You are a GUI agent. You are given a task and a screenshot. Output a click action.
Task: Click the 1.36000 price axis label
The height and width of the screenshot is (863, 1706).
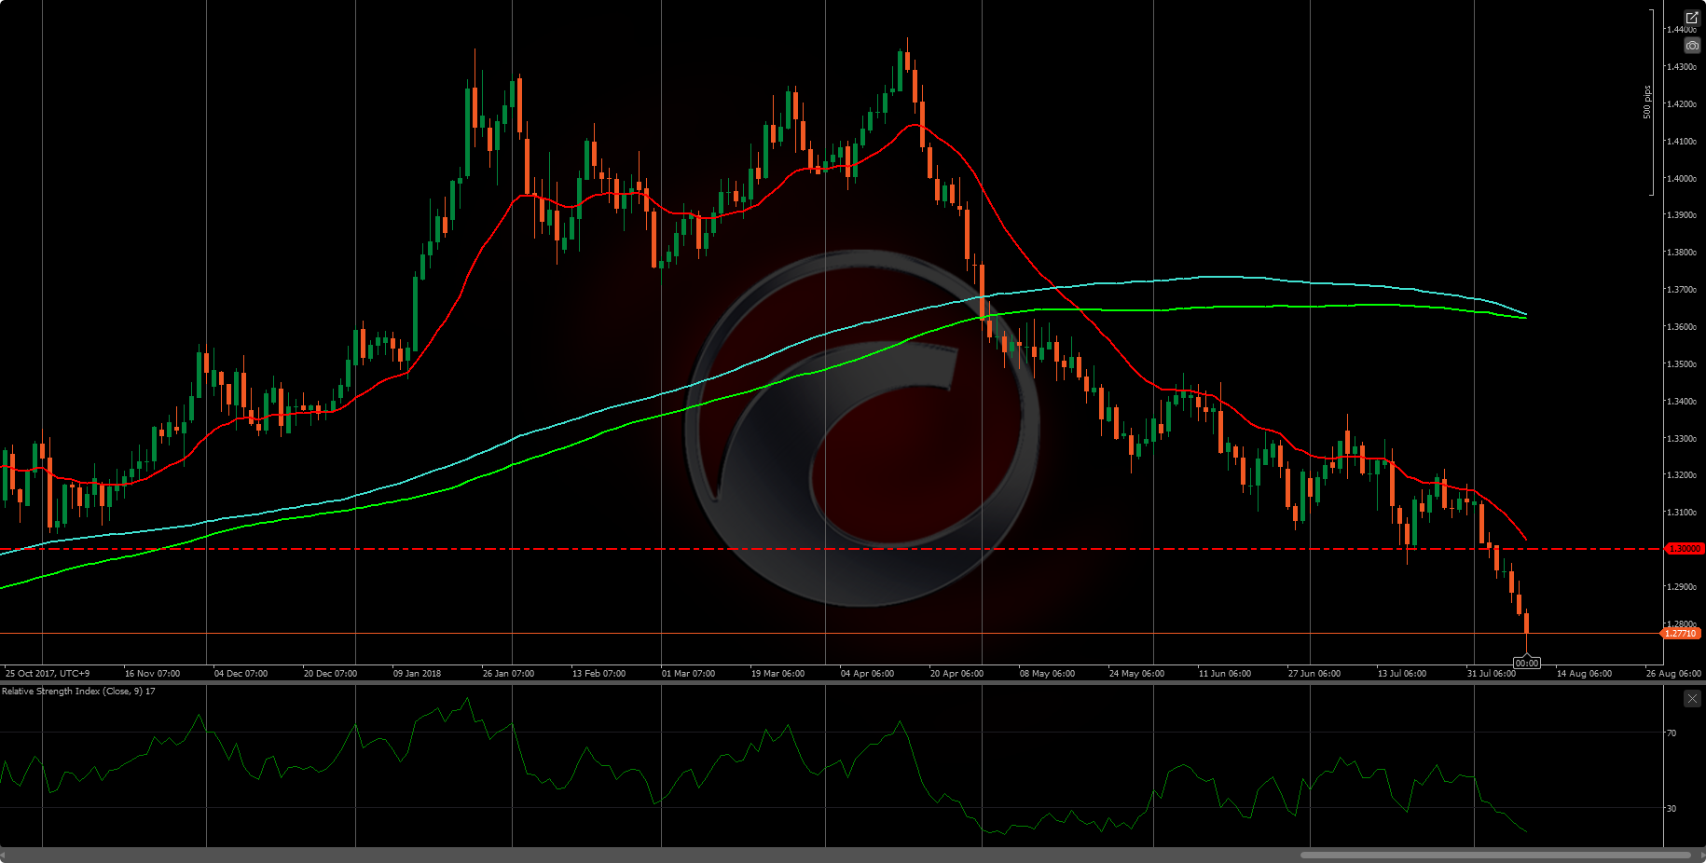coord(1682,327)
